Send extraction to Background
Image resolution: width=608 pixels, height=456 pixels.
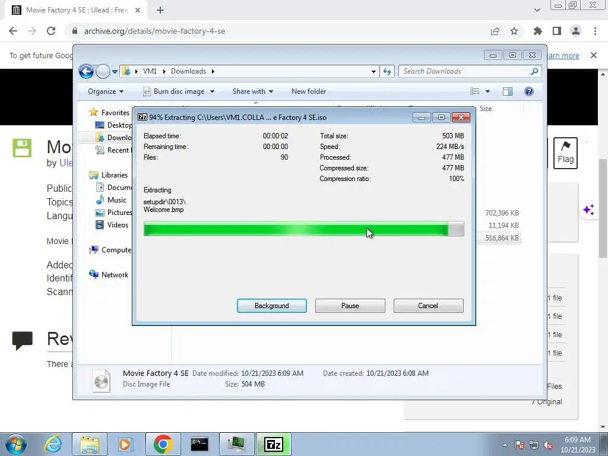pos(271,306)
